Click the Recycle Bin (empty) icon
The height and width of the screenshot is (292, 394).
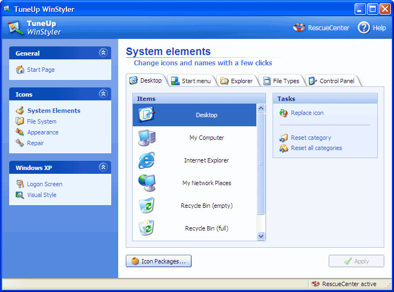coord(147,206)
